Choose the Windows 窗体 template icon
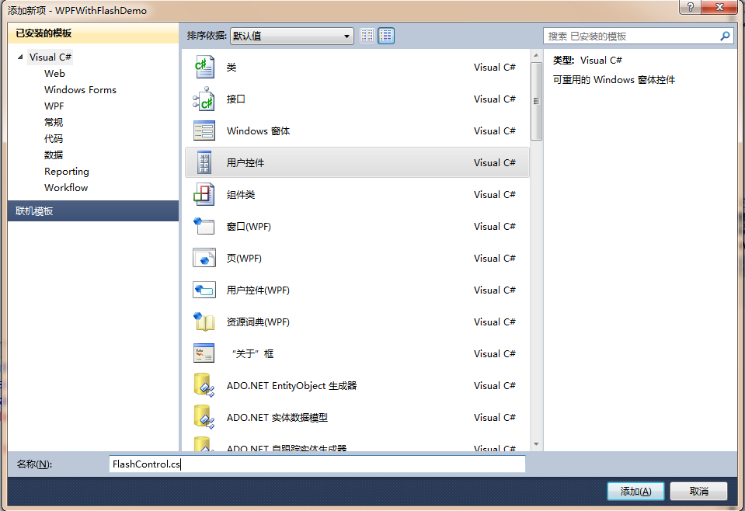This screenshot has width=745, height=511. [204, 130]
